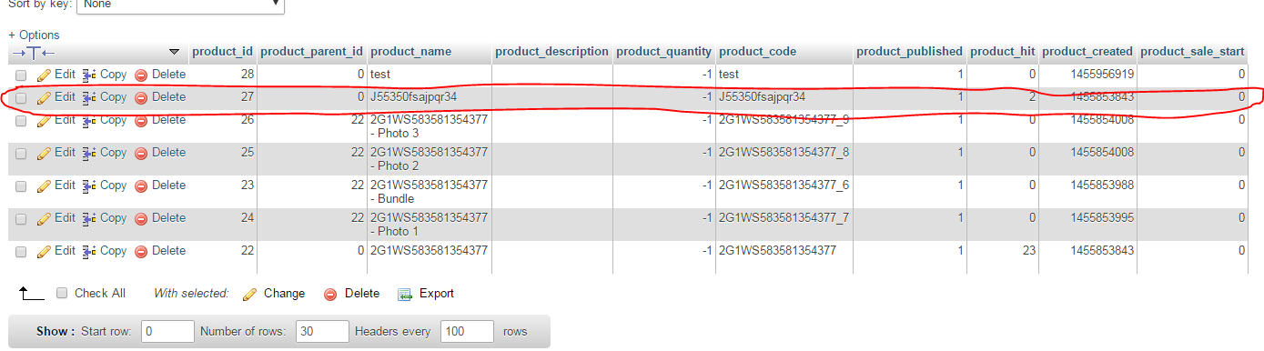Sort by the product_created column header
Image resolution: width=1264 pixels, height=351 pixels.
1087,52
